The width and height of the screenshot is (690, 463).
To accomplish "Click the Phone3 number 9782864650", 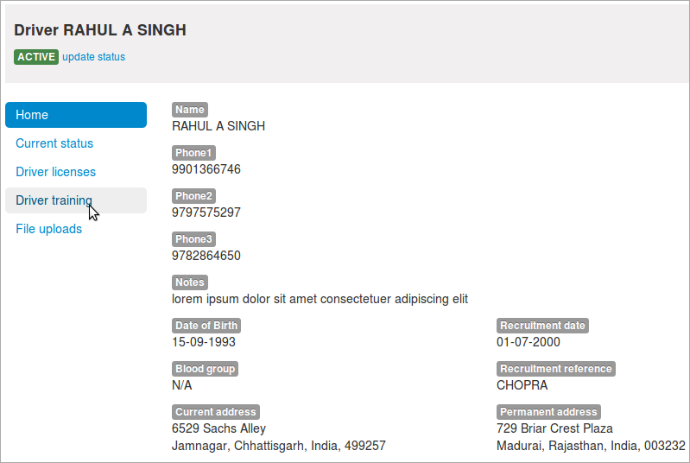I will (x=206, y=256).
